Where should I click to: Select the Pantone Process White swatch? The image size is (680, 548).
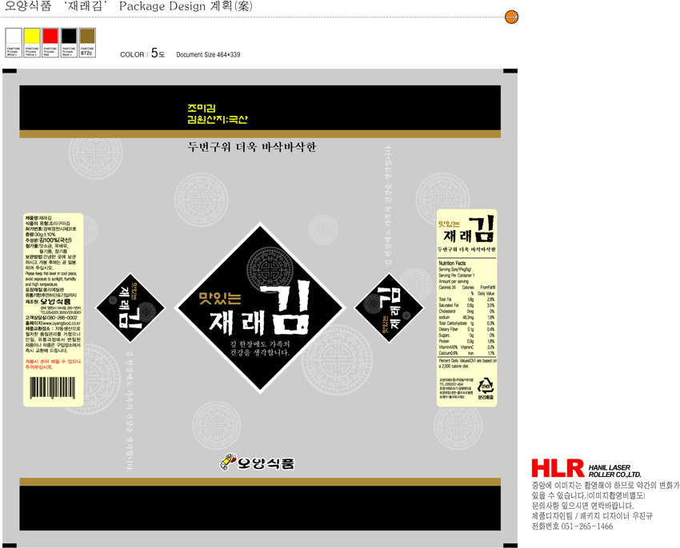[14, 36]
